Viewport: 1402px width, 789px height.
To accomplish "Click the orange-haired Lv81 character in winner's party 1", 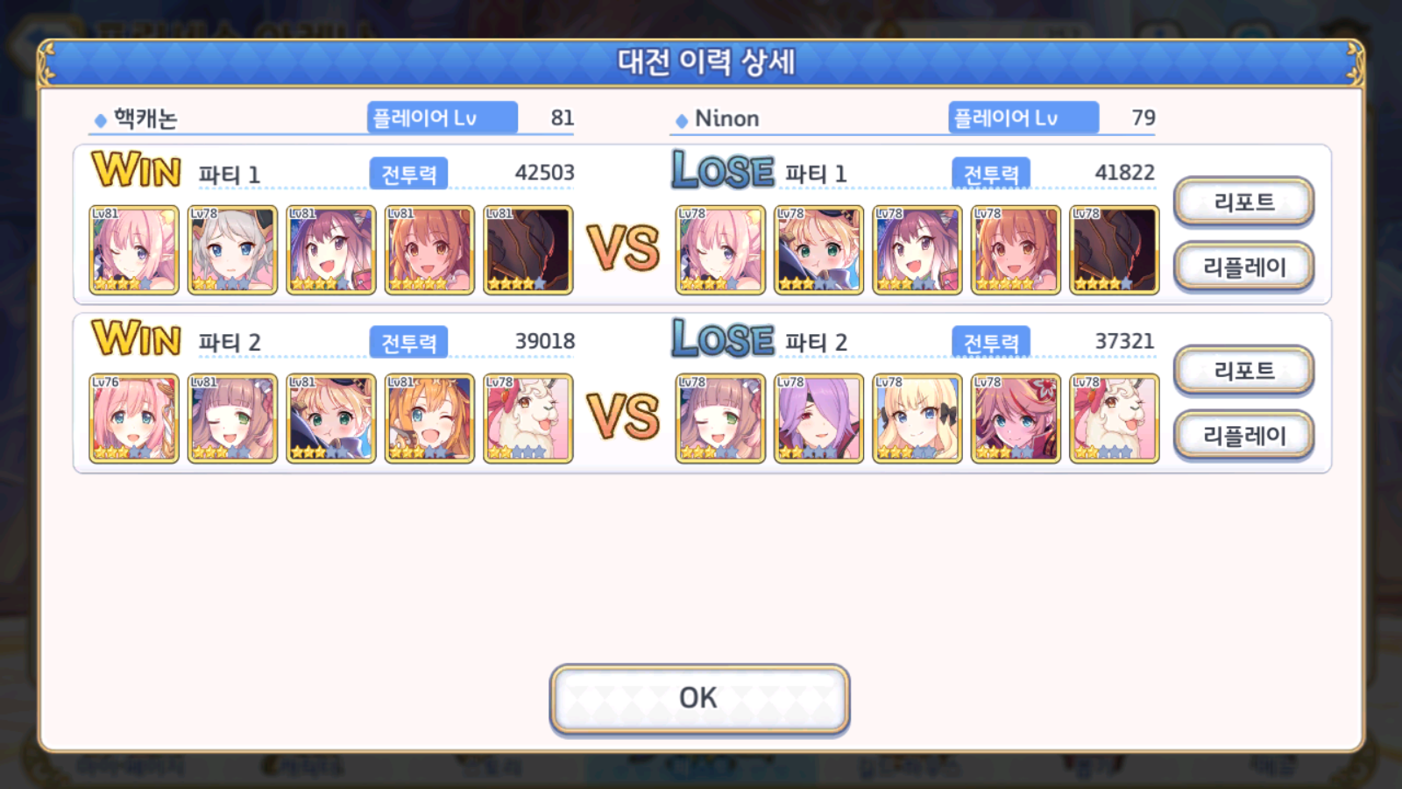I will click(429, 250).
